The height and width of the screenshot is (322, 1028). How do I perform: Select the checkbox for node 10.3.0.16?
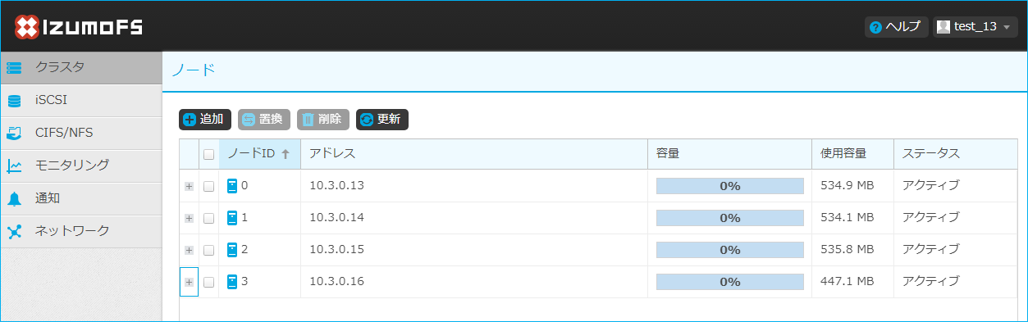pos(208,282)
